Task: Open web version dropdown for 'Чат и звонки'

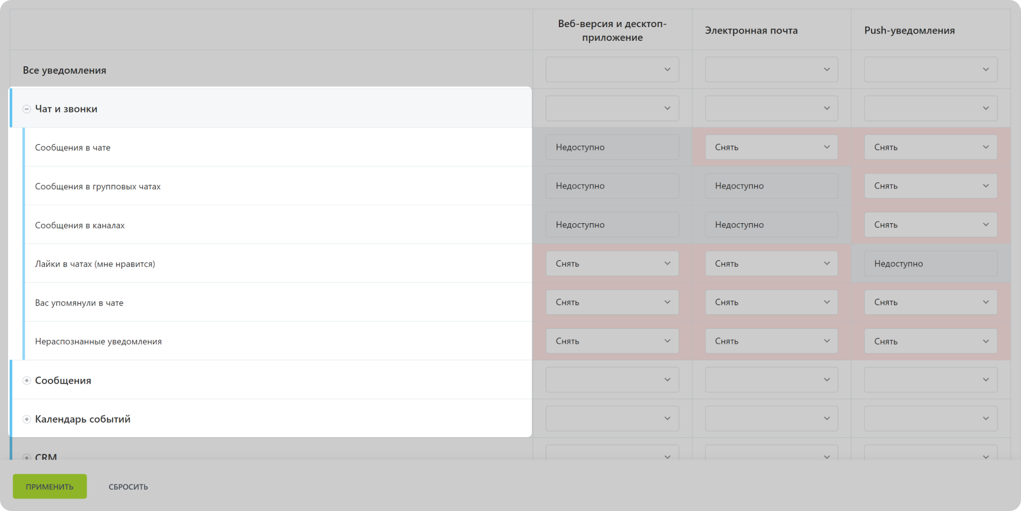Action: click(x=612, y=108)
